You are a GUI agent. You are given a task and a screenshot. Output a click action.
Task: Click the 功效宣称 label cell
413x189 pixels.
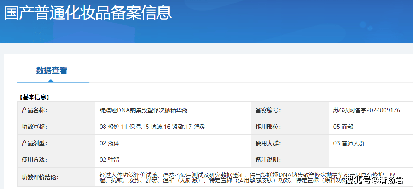(56, 127)
